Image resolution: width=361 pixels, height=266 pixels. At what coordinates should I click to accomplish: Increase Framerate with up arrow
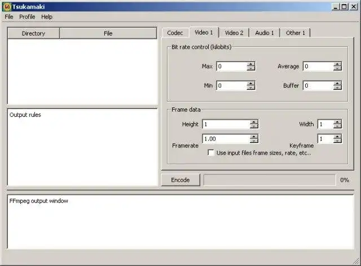tap(254, 137)
